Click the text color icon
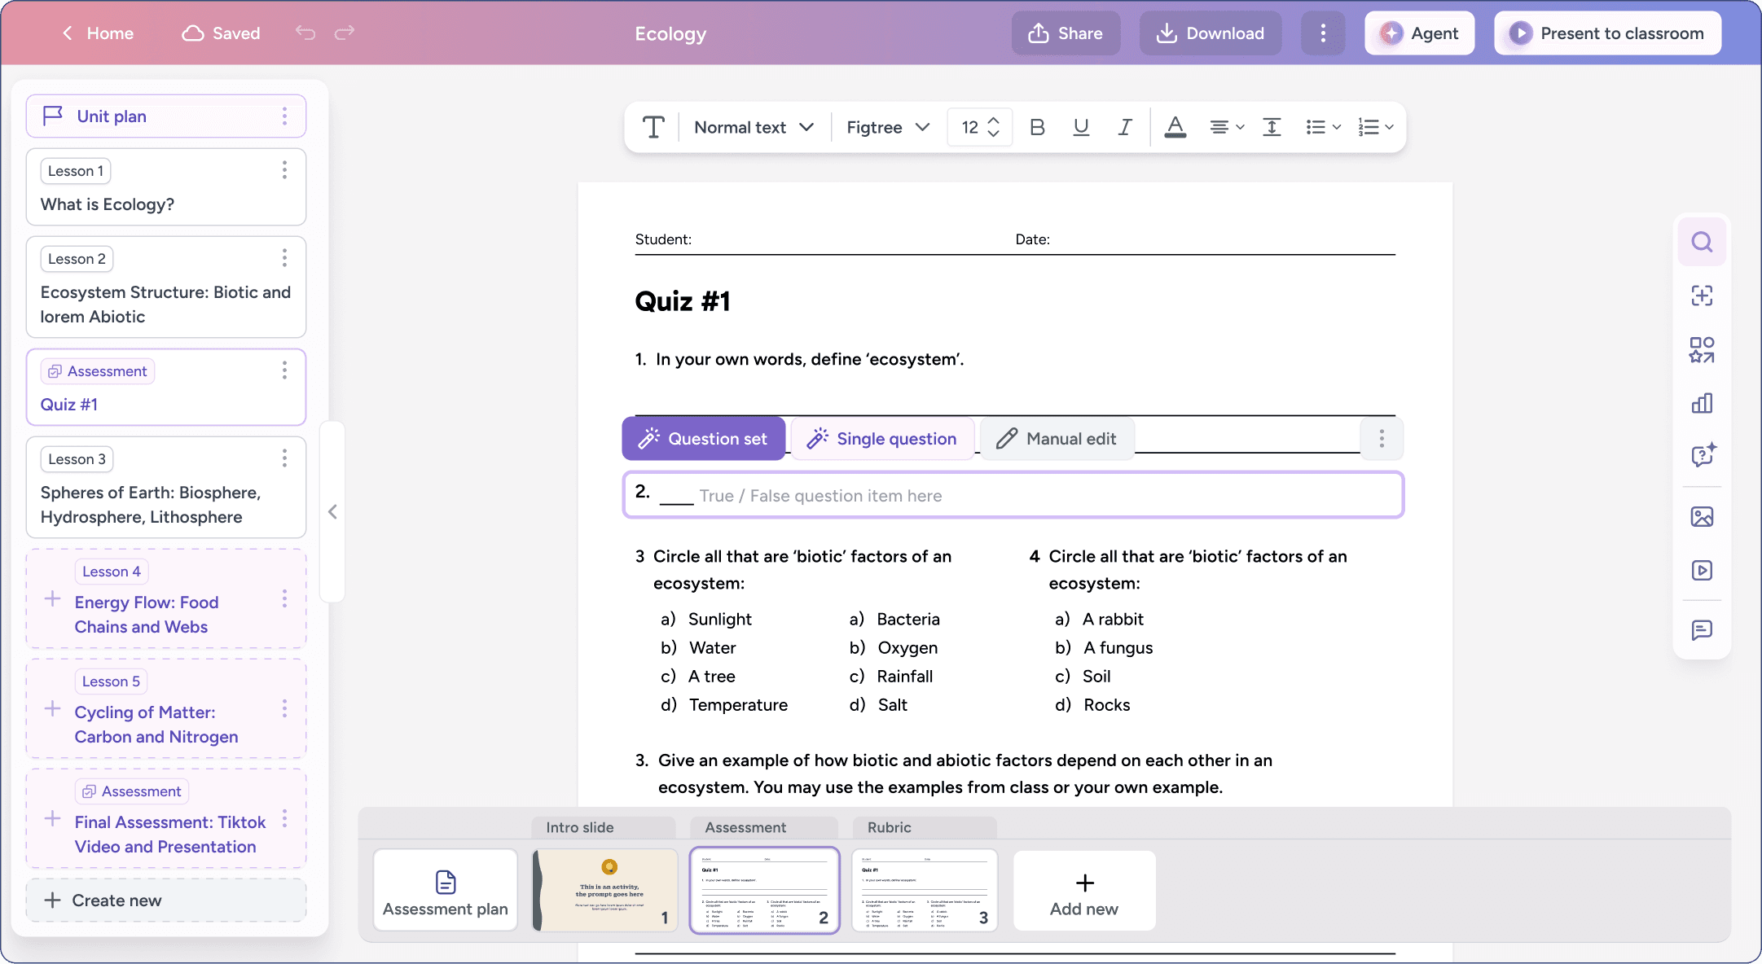The image size is (1762, 964). (1175, 127)
